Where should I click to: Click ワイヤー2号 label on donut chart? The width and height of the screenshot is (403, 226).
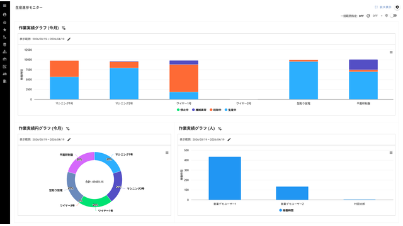(x=67, y=206)
